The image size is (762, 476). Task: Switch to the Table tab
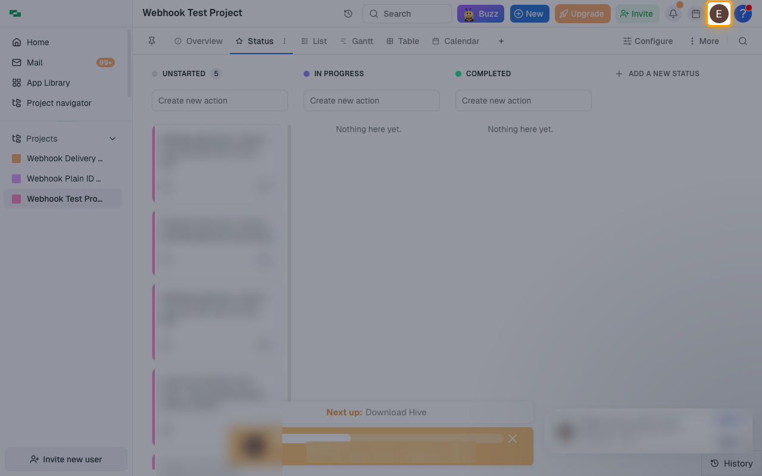403,41
